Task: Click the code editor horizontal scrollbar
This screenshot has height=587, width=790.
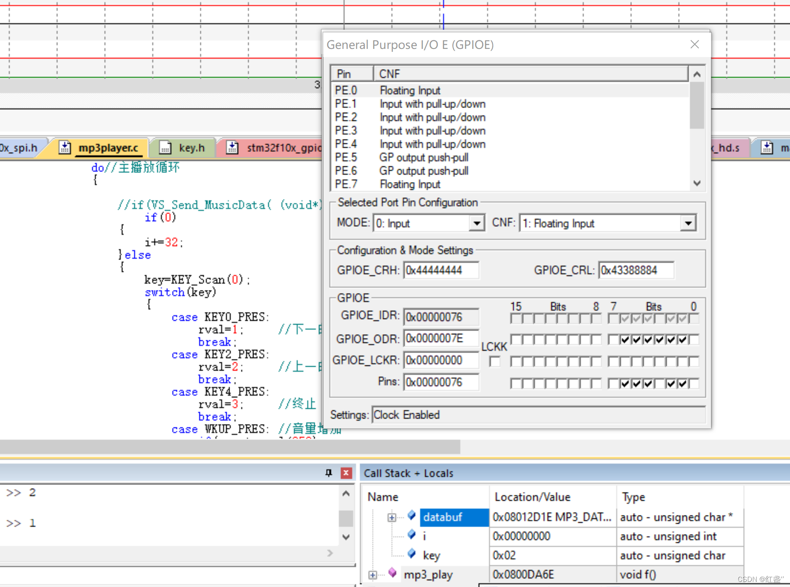Action: point(230,447)
